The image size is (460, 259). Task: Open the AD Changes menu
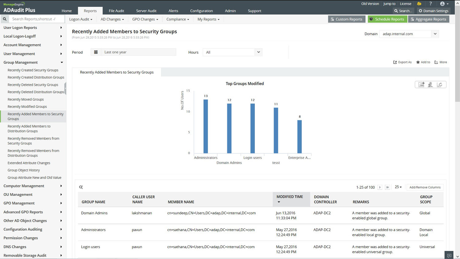click(x=112, y=19)
